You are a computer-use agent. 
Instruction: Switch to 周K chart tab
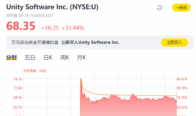pyautogui.click(x=64, y=58)
